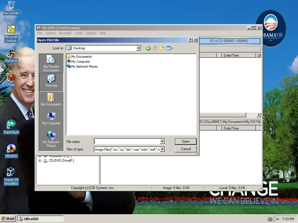Open the Help menu
Viewport: 298px width, 223px height.
(103, 33)
